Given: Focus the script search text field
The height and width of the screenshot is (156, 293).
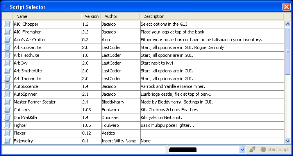Looking at the screenshot, I should click(84, 149).
